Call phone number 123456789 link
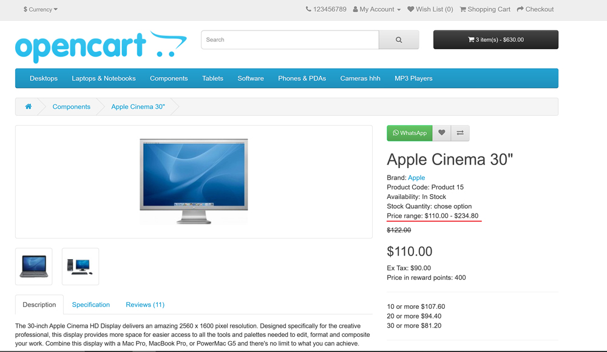 [x=326, y=9]
